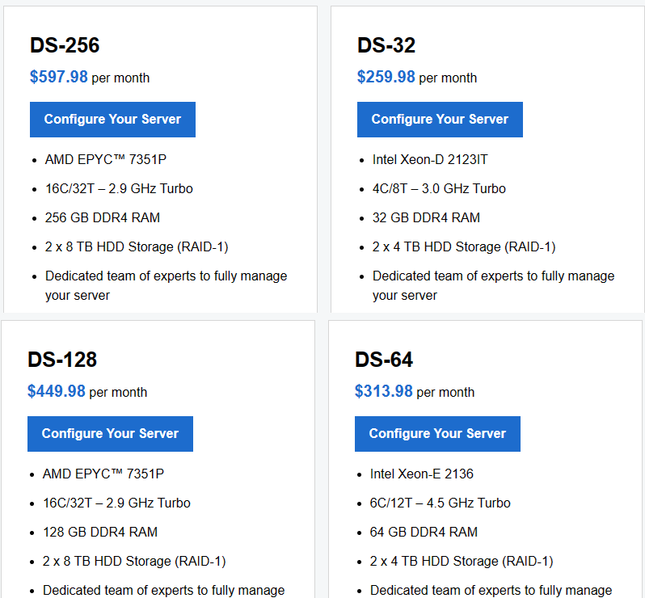Viewport: 645px width, 598px height.
Task: Select the DS-256 plan heading
Action: pyautogui.click(x=65, y=45)
